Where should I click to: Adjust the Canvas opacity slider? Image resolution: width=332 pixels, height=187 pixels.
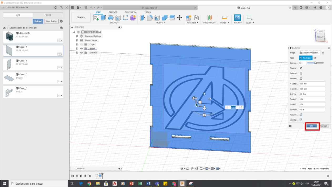315,63
